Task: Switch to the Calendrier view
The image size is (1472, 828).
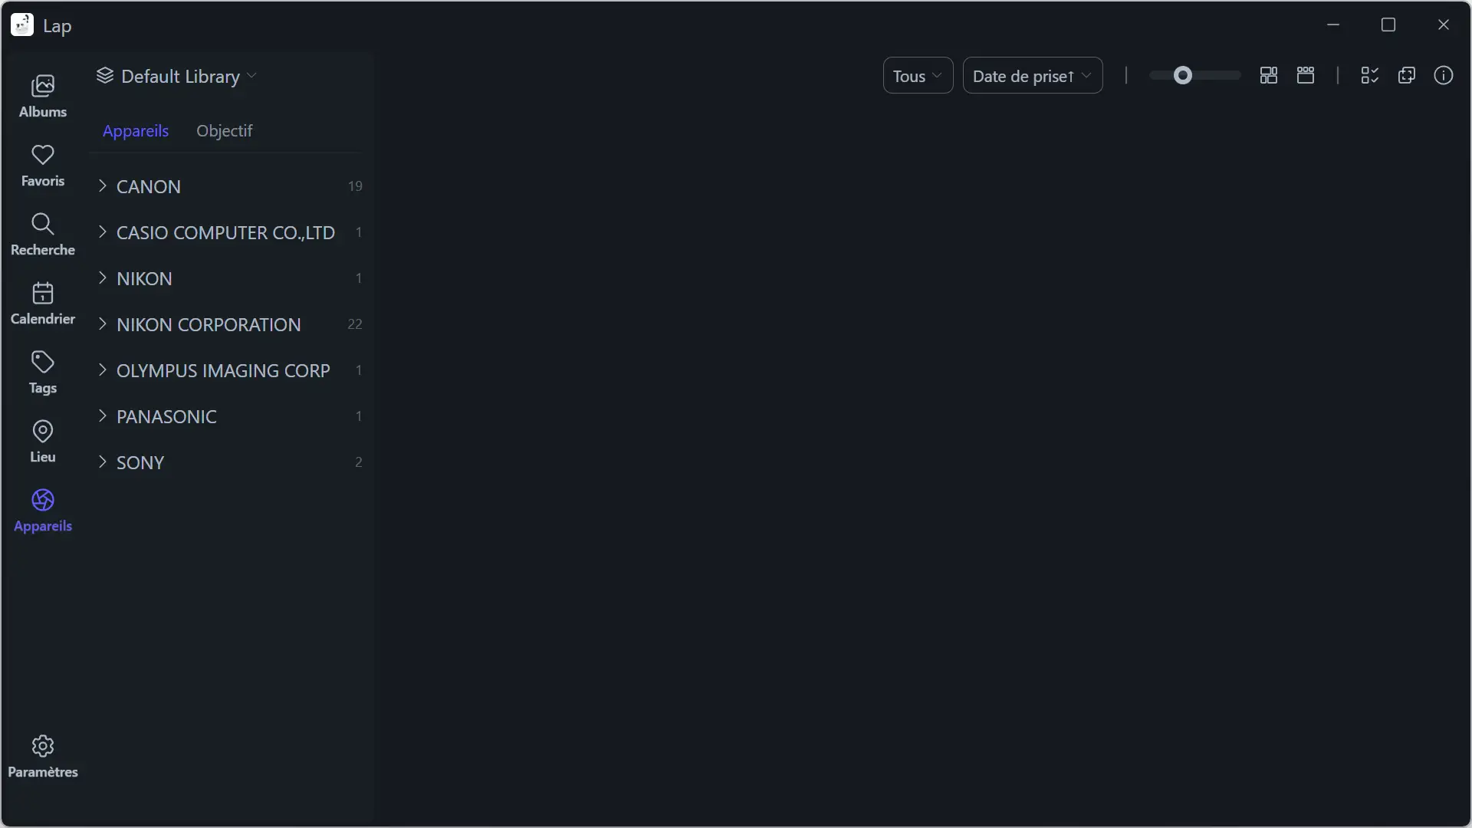Action: click(43, 303)
